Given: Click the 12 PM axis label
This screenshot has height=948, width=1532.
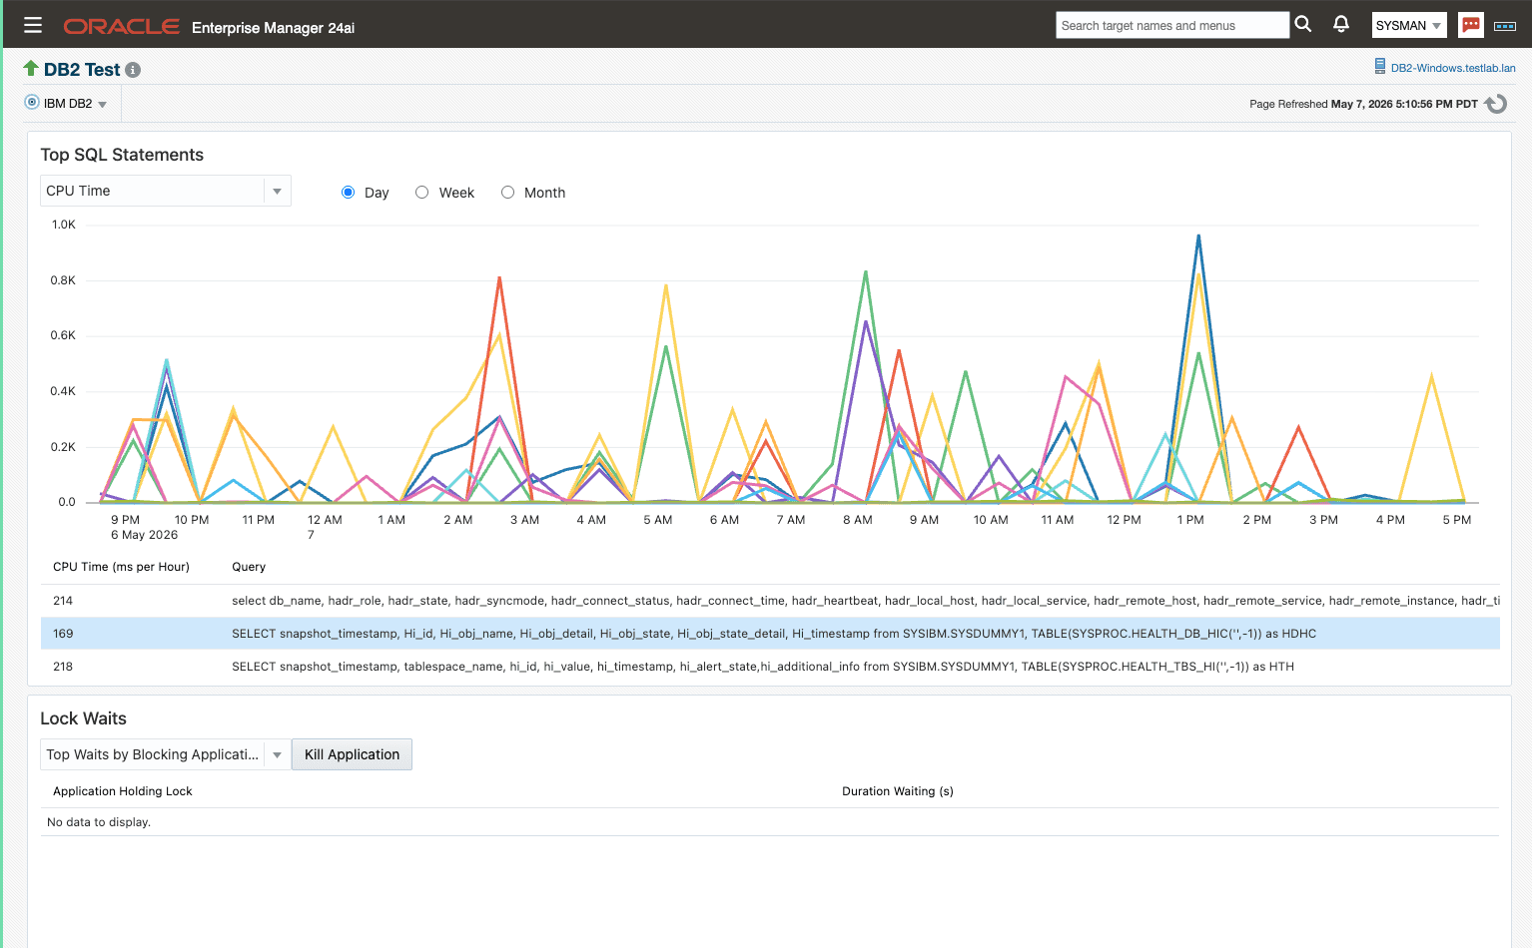Looking at the screenshot, I should point(1124,520).
